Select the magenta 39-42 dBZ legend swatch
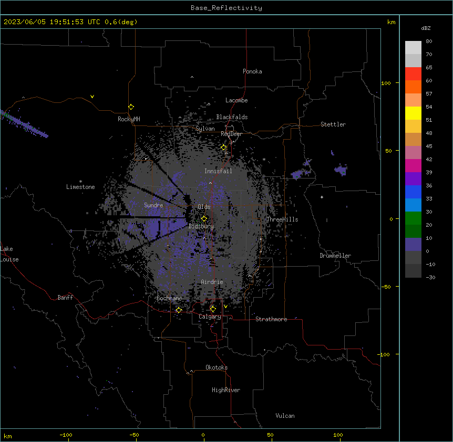 click(x=413, y=165)
